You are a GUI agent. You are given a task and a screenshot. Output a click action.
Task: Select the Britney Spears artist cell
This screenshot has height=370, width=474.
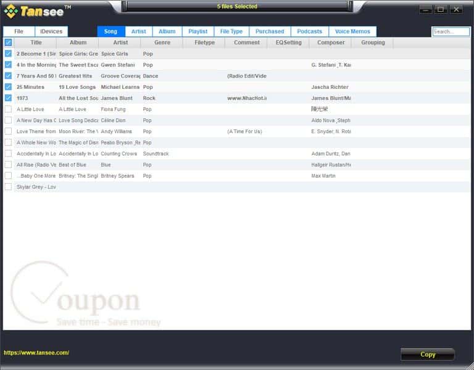pyautogui.click(x=117, y=176)
